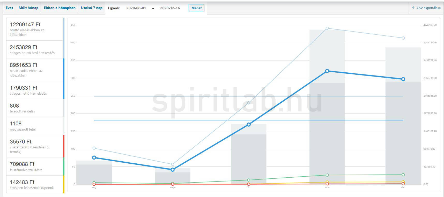Click the 'aug' axis label

pos(94,187)
